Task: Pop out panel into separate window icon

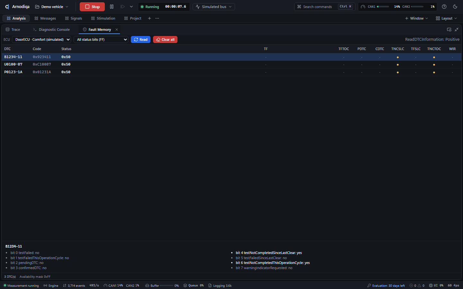Action: click(x=449, y=30)
